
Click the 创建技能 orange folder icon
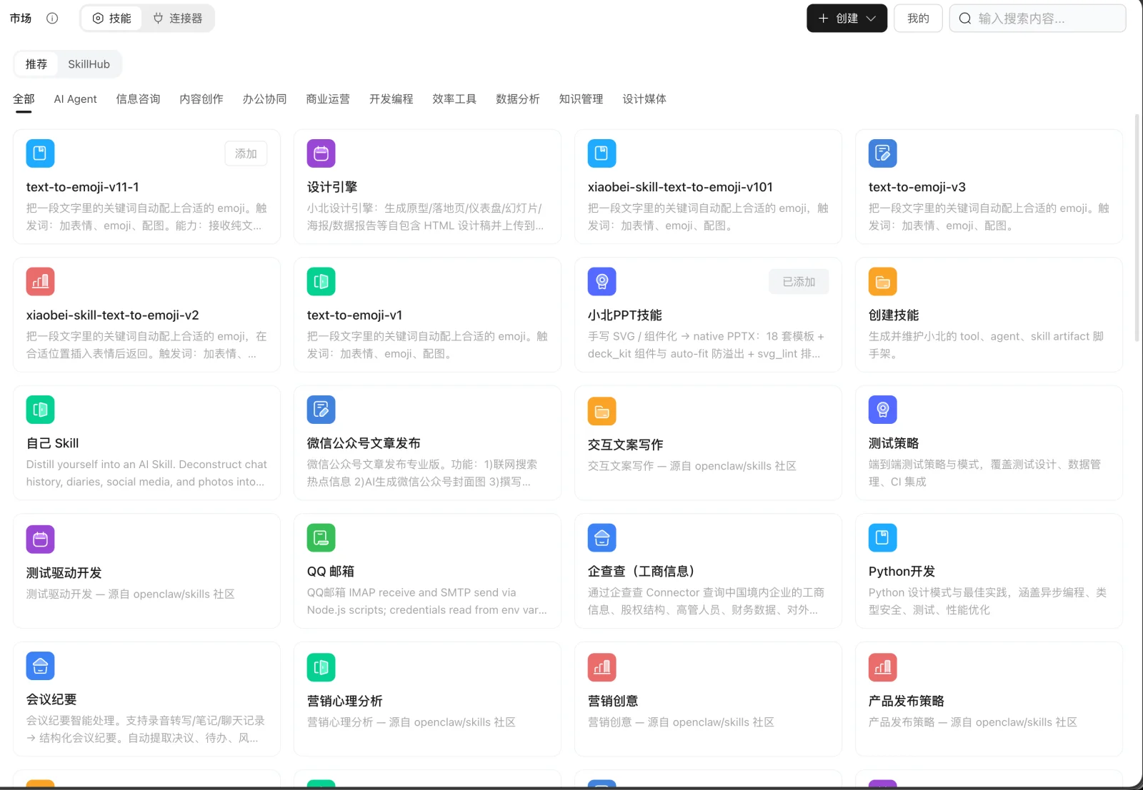click(882, 281)
